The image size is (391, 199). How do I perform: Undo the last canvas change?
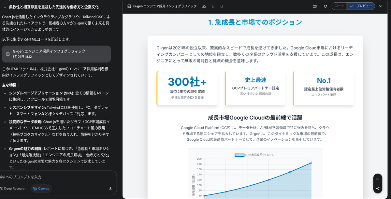(213, 6)
